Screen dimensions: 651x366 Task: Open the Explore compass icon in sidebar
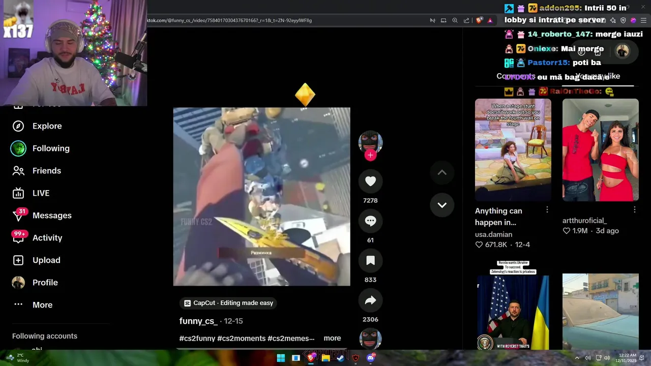point(18,126)
